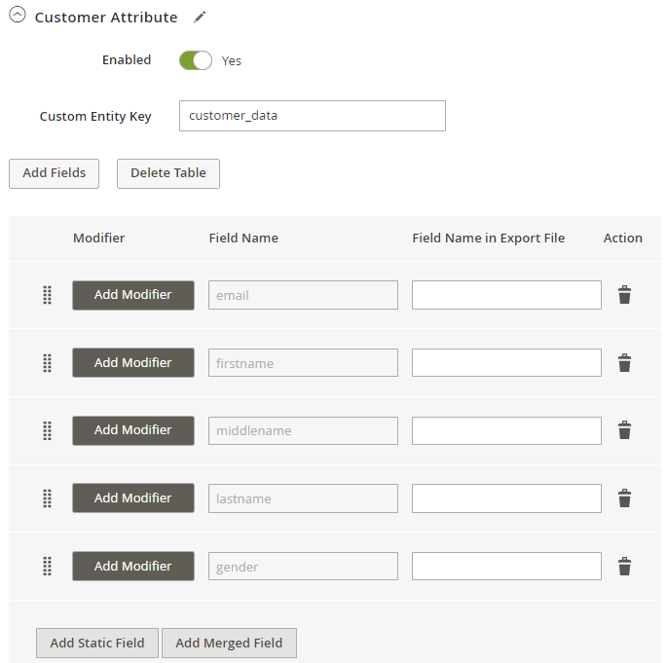Add a modifier to the firstname field

pyautogui.click(x=133, y=363)
